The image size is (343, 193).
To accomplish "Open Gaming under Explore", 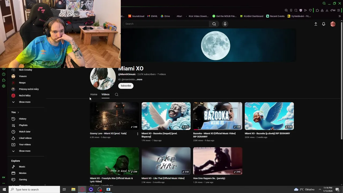I will 23,180.
